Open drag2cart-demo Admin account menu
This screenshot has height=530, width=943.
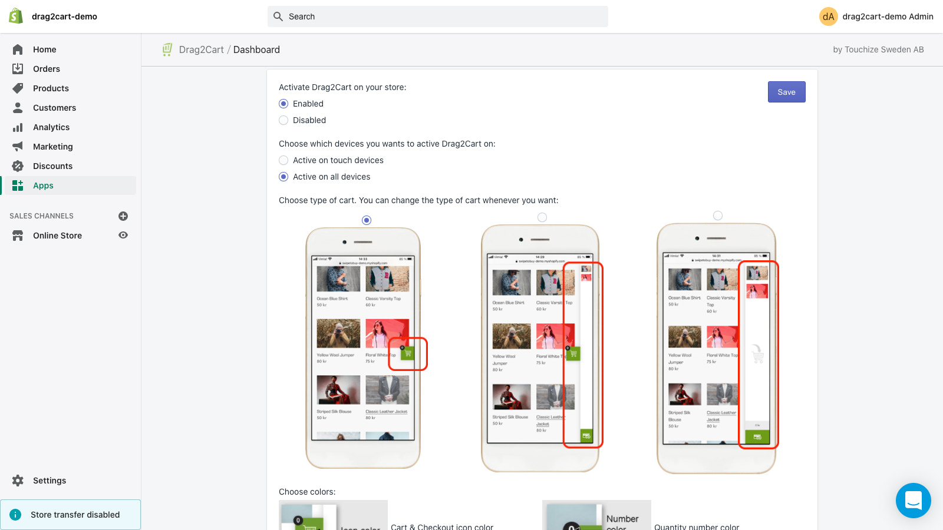[x=876, y=16]
